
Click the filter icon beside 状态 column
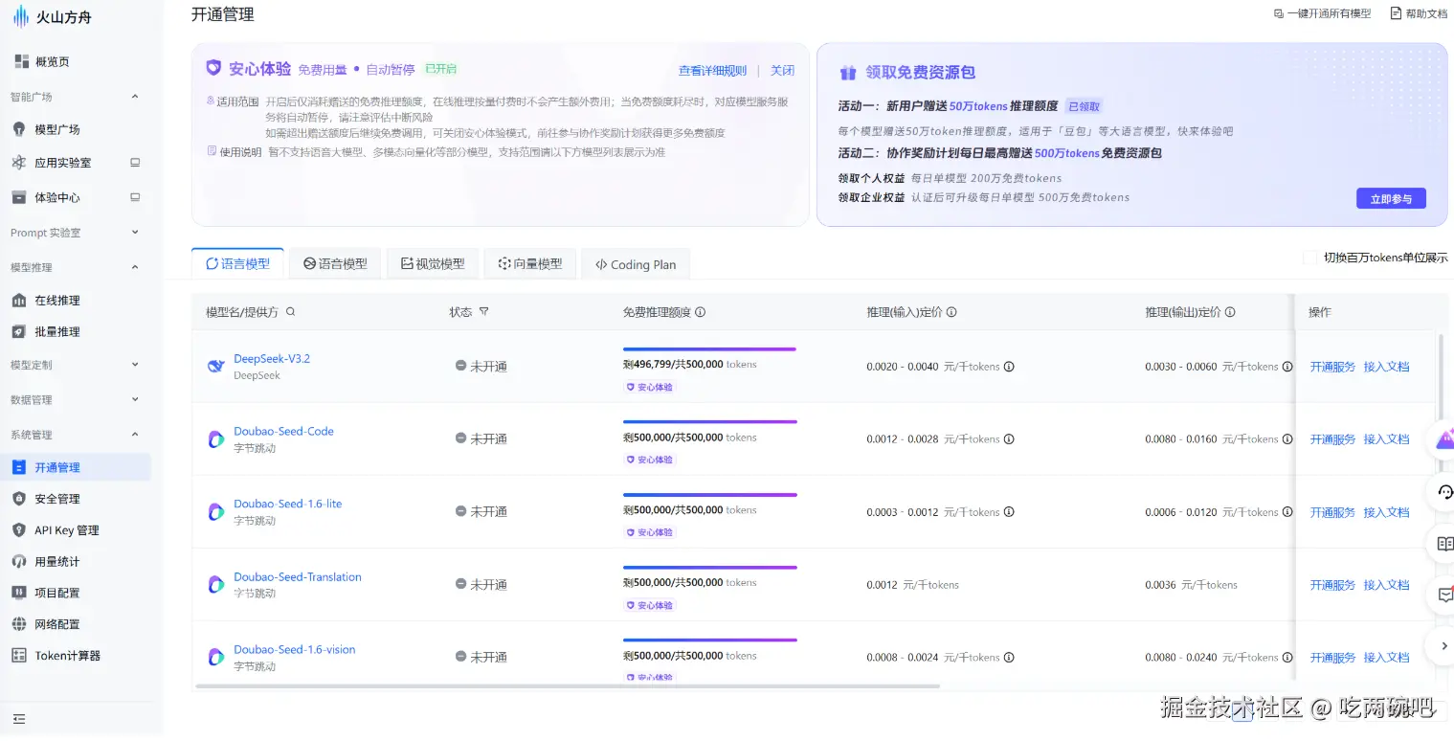[x=483, y=312]
